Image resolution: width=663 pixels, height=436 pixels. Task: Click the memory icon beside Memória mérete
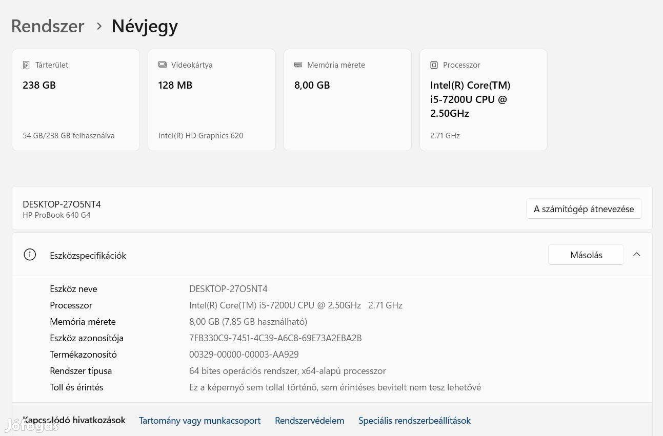pyautogui.click(x=298, y=65)
